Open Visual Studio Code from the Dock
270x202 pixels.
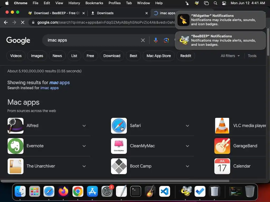[165, 191]
